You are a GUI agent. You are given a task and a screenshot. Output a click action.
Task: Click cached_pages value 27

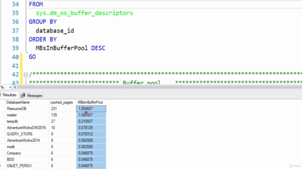coord(62,121)
